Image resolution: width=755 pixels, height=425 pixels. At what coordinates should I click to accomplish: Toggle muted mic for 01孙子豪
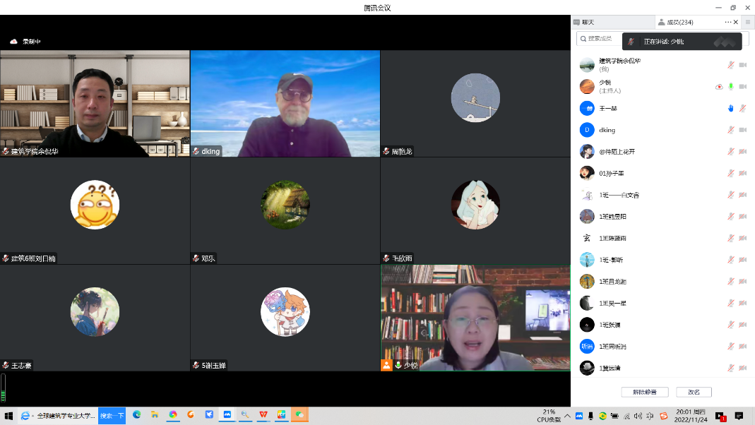[731, 174]
